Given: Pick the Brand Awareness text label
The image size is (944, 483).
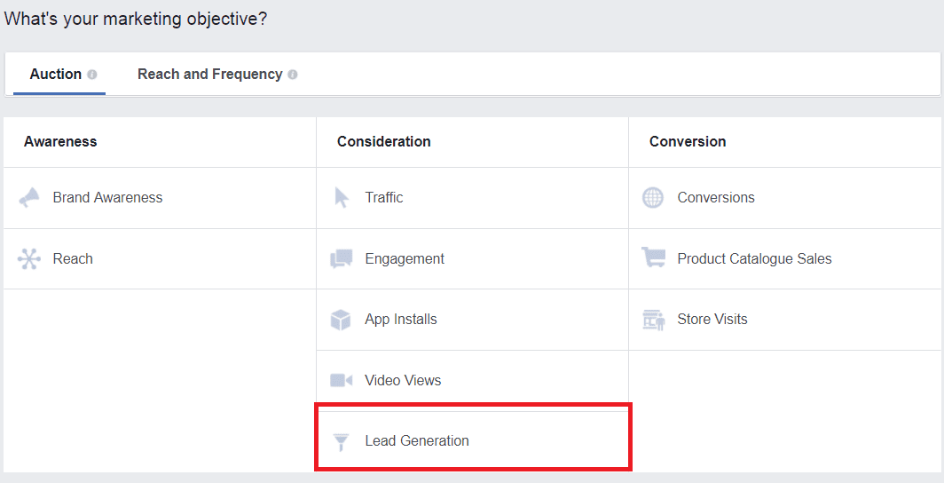Looking at the screenshot, I should [x=107, y=198].
